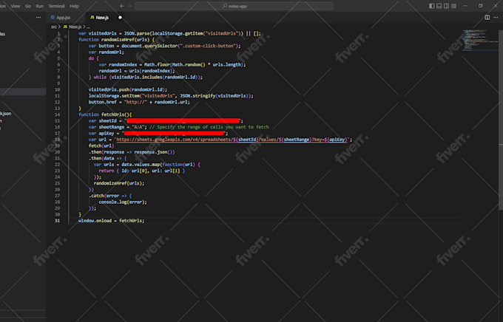Click the editor vertical scrollbar
The image size is (503, 322).
(x=501, y=120)
